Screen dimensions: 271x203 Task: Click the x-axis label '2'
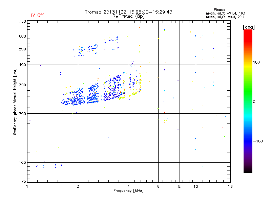pyautogui.click(x=78, y=186)
